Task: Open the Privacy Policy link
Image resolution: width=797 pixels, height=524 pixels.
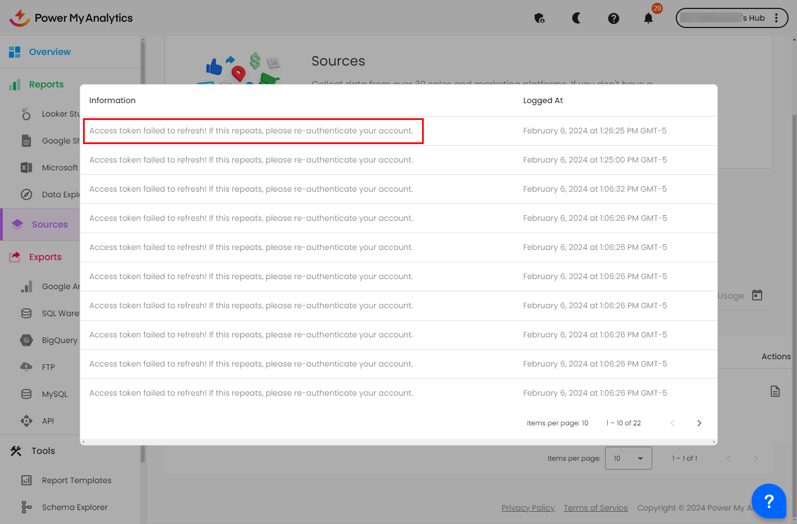Action: (528, 508)
